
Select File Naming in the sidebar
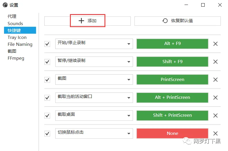coord(20,44)
